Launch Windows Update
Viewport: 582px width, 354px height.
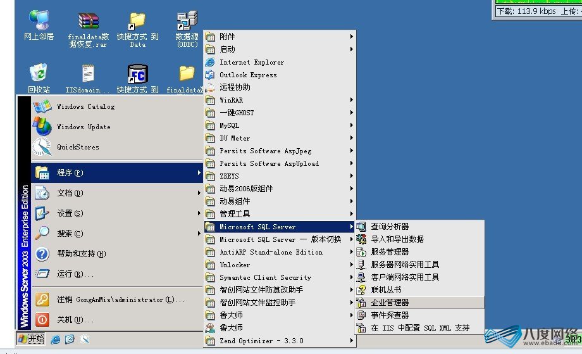click(x=117, y=127)
